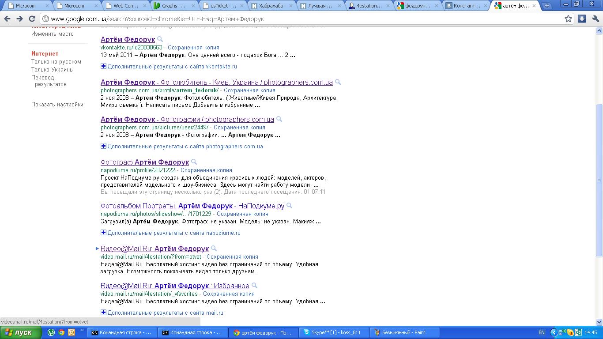Open cached copy of vkontakte.ru/id20838563
This screenshot has width=603, height=339.
[x=193, y=47]
